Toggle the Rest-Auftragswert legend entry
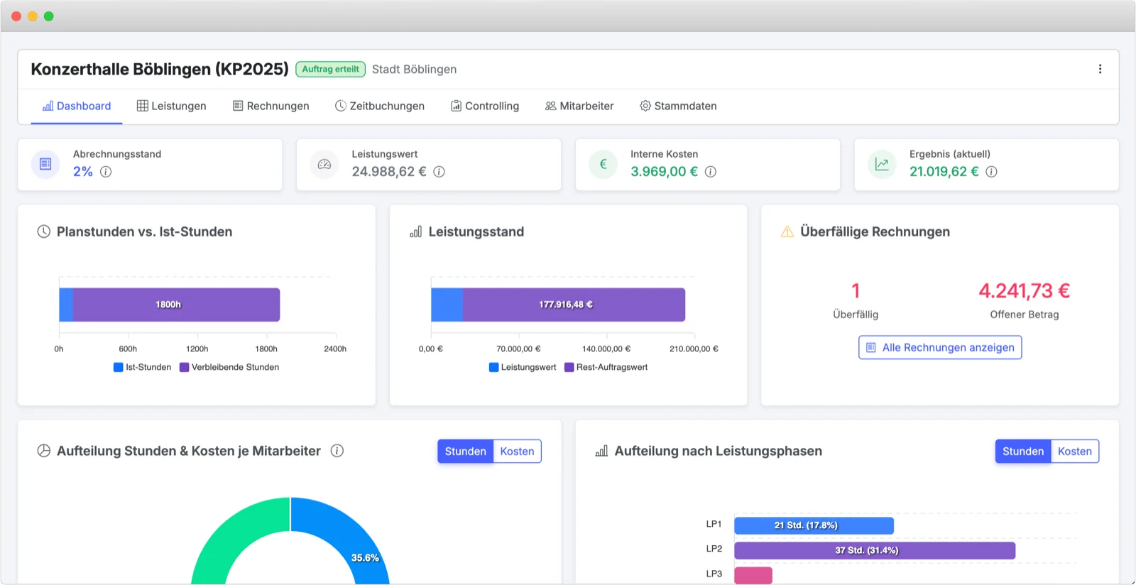The width and height of the screenshot is (1136, 585). tap(606, 367)
